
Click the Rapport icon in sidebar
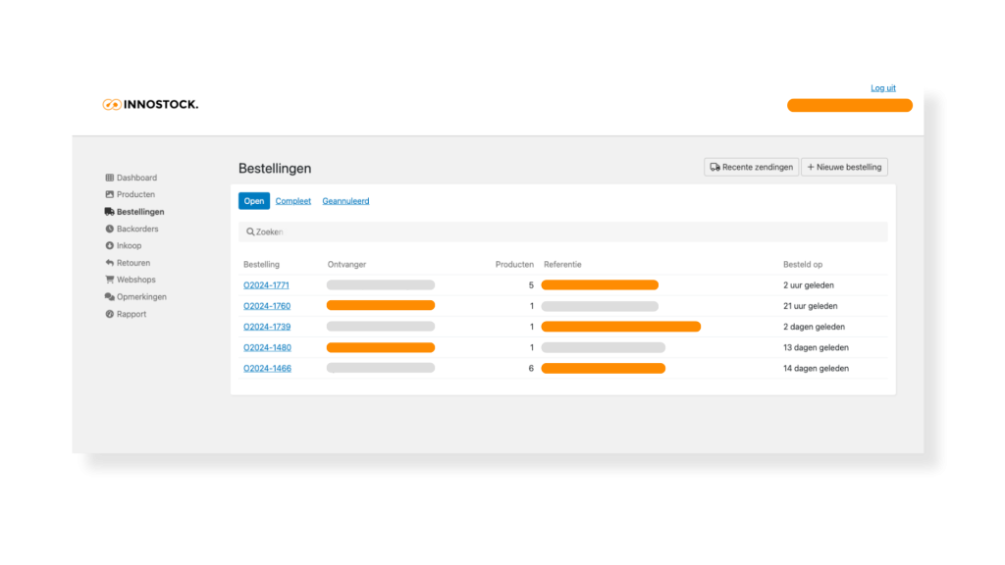coord(110,314)
